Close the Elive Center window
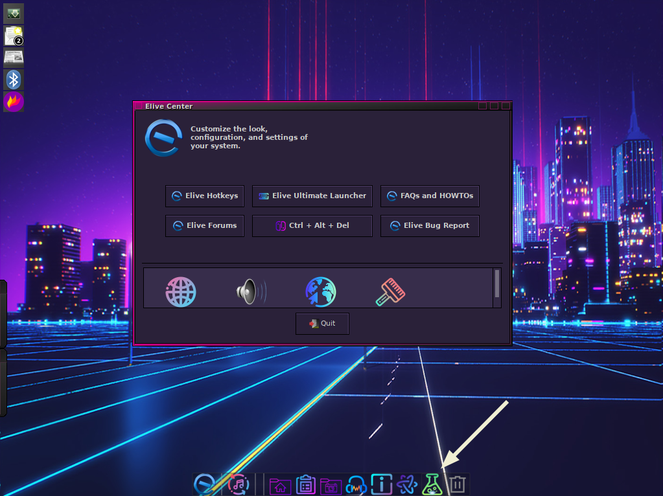 (x=506, y=106)
